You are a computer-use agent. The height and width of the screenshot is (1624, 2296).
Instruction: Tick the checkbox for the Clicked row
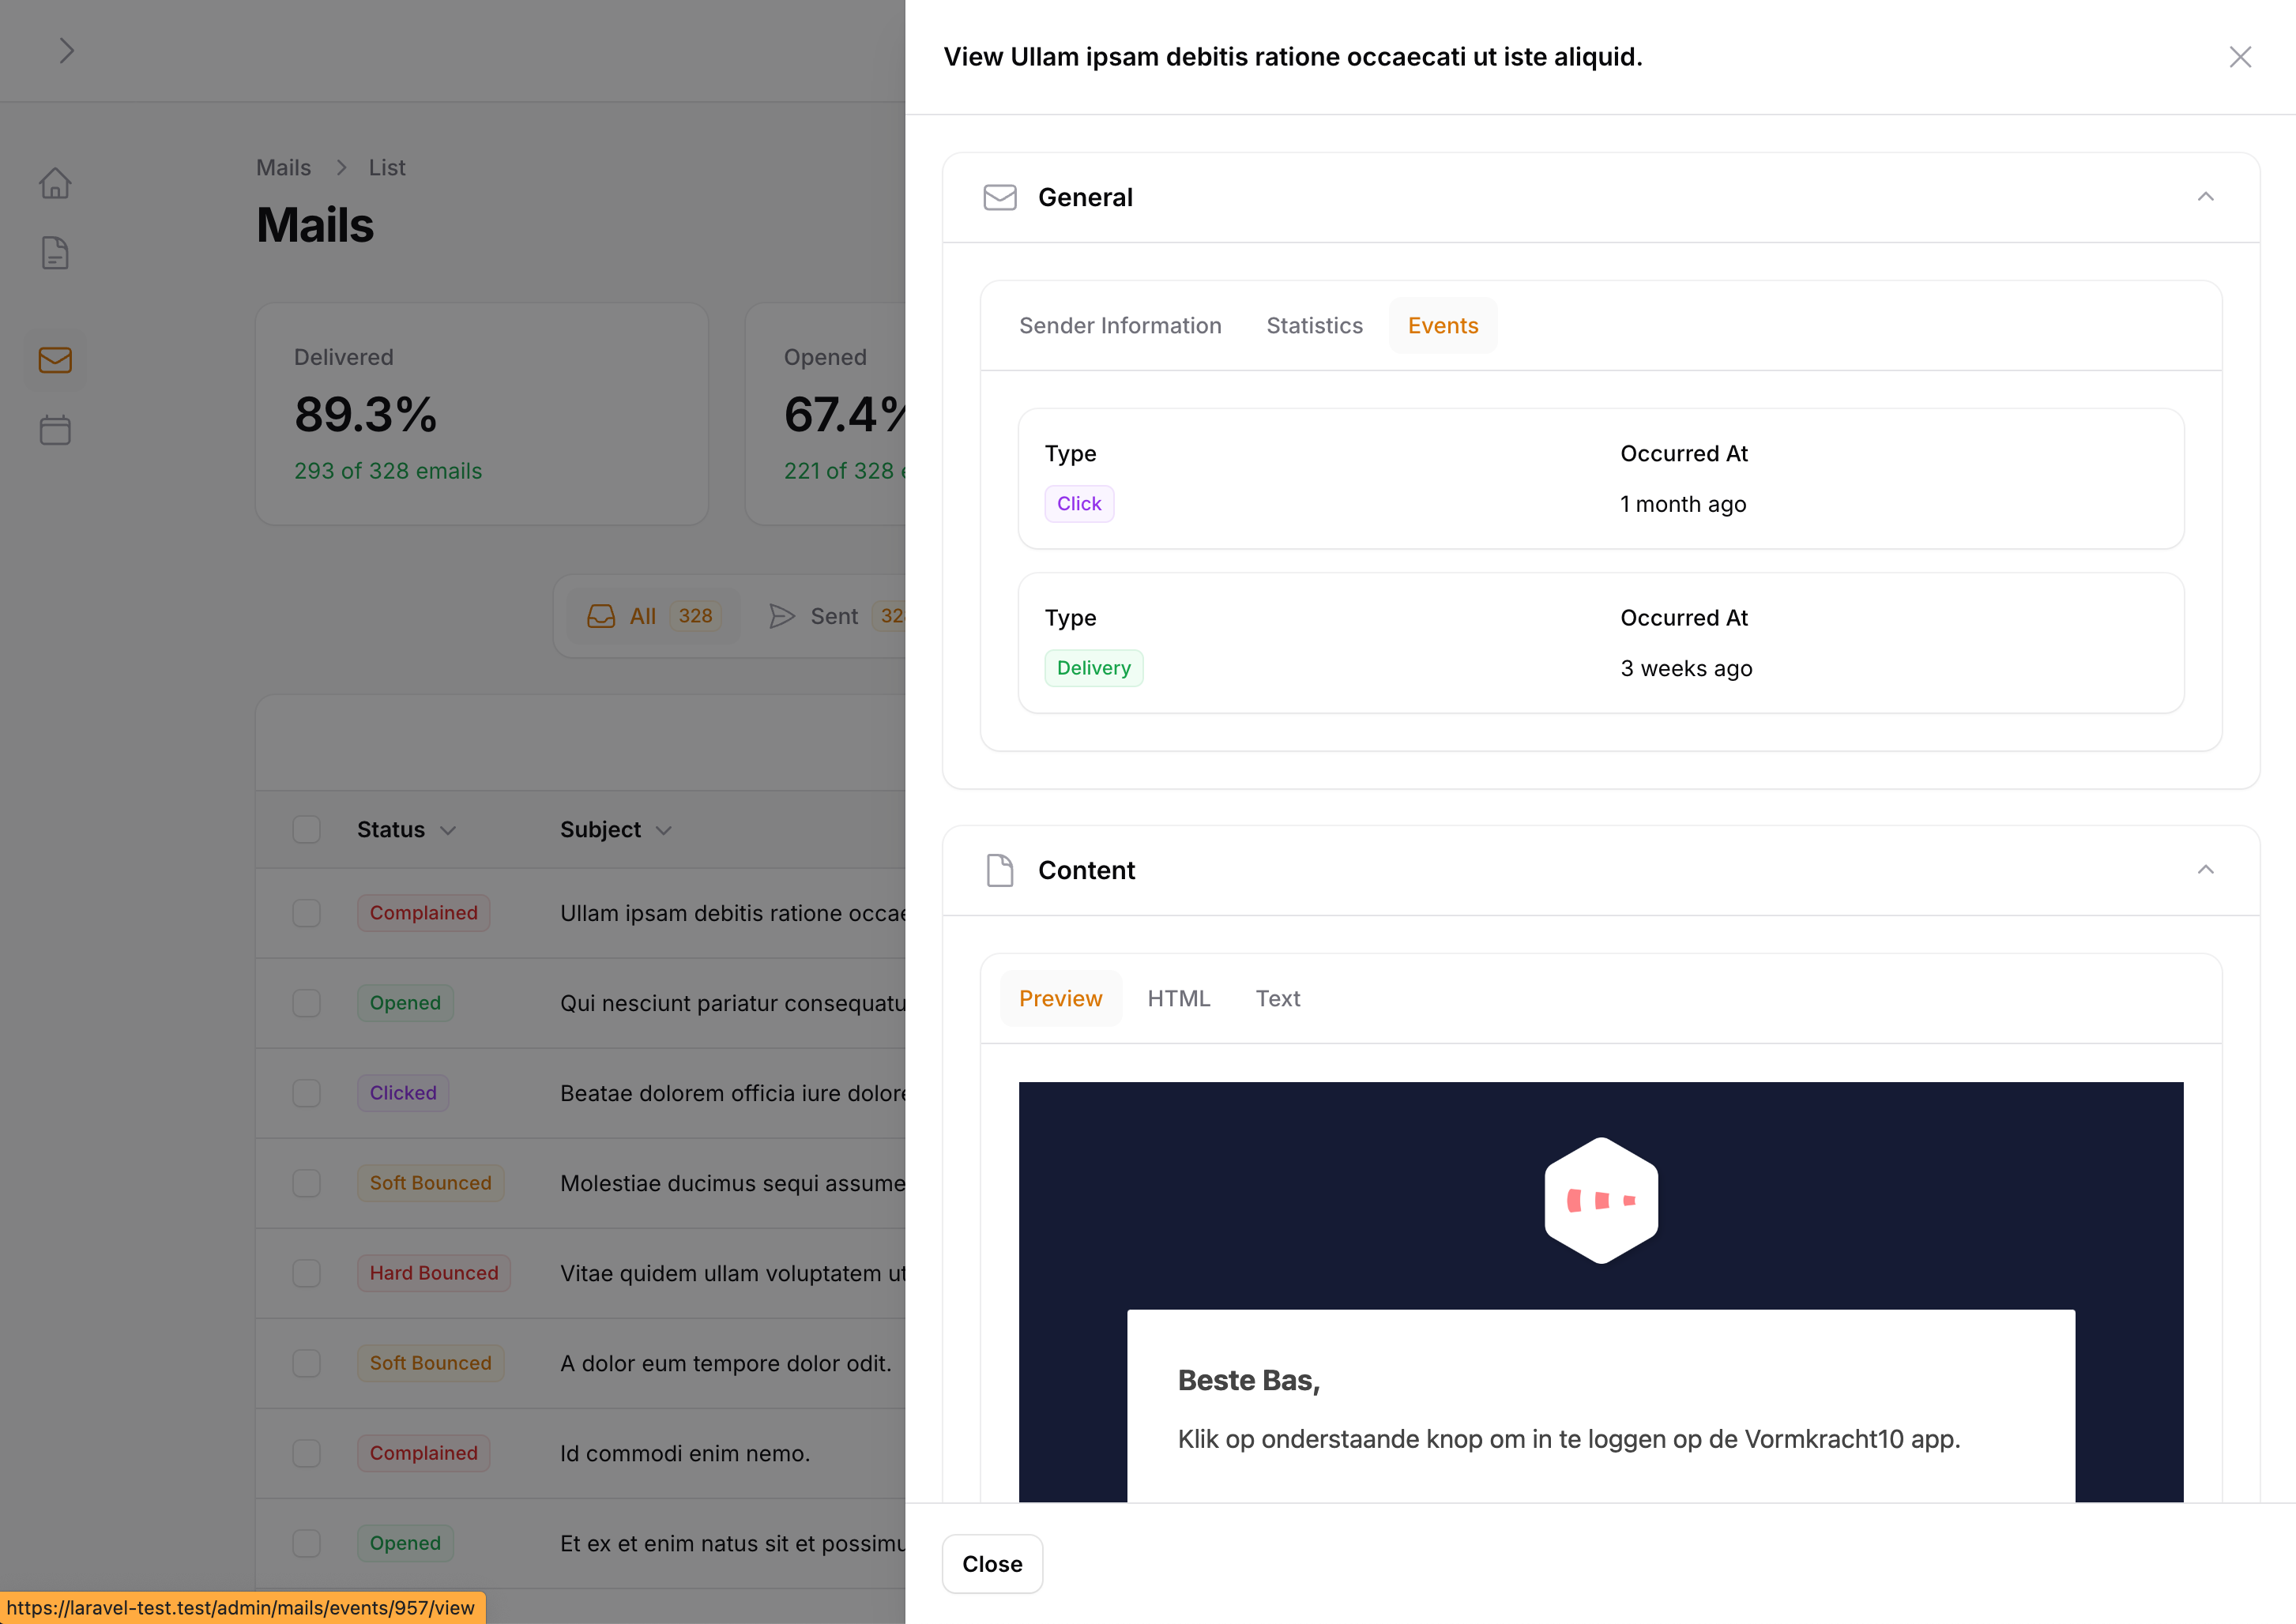(306, 1093)
